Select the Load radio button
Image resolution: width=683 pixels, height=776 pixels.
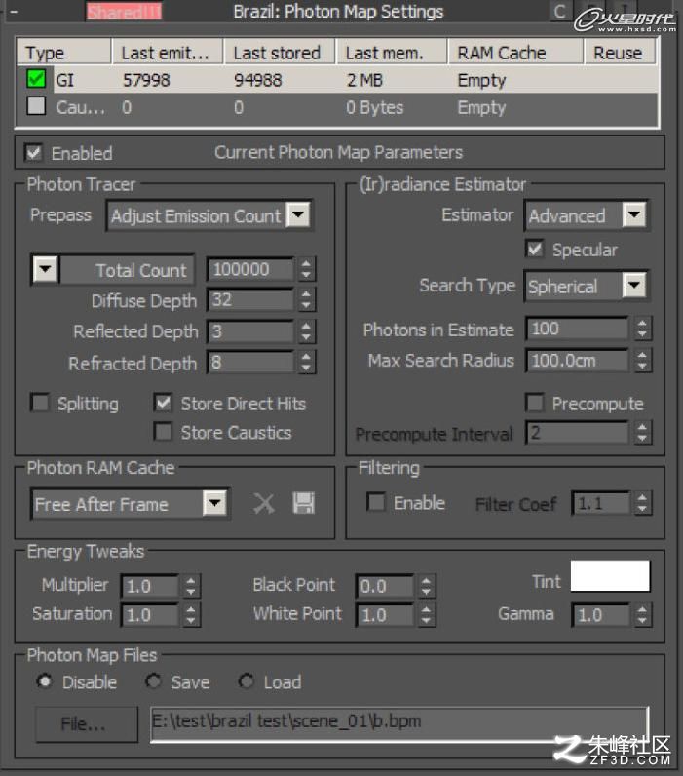click(x=247, y=681)
